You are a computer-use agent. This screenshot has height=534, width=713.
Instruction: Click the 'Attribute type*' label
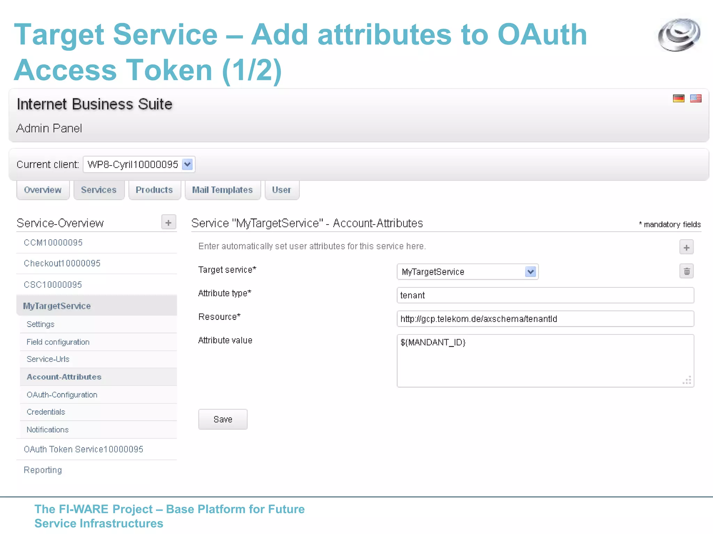(225, 293)
